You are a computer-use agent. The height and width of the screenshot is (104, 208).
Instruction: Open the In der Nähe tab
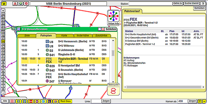[83, 36]
